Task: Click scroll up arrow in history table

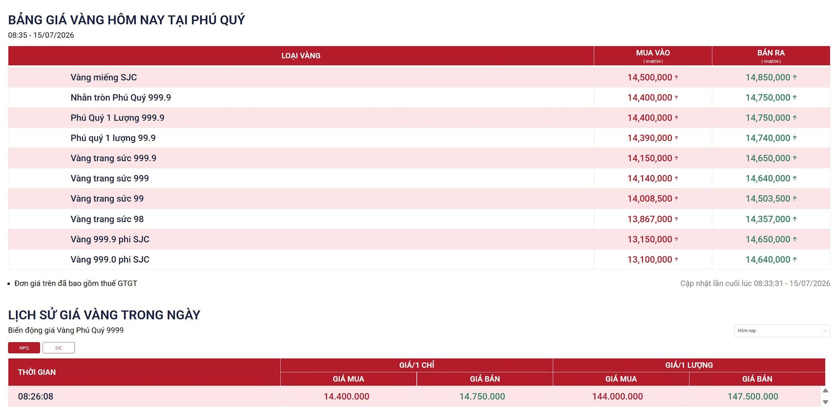Action: (826, 391)
